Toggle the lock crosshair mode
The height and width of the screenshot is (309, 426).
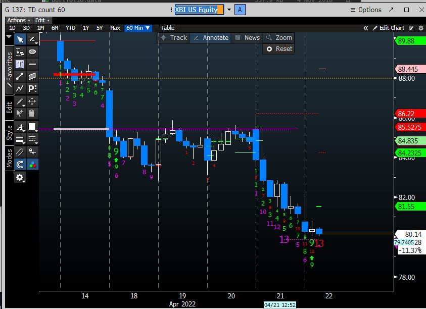click(x=32, y=152)
